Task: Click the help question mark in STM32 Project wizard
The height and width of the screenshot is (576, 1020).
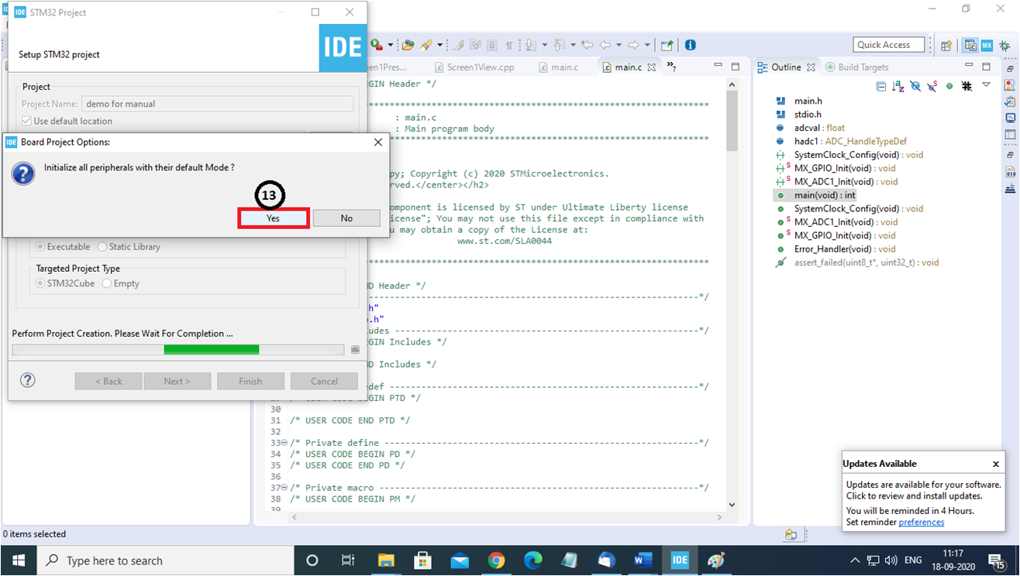Action: pos(28,380)
